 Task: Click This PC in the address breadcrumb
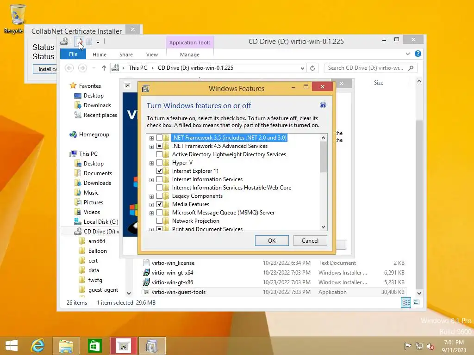138,68
